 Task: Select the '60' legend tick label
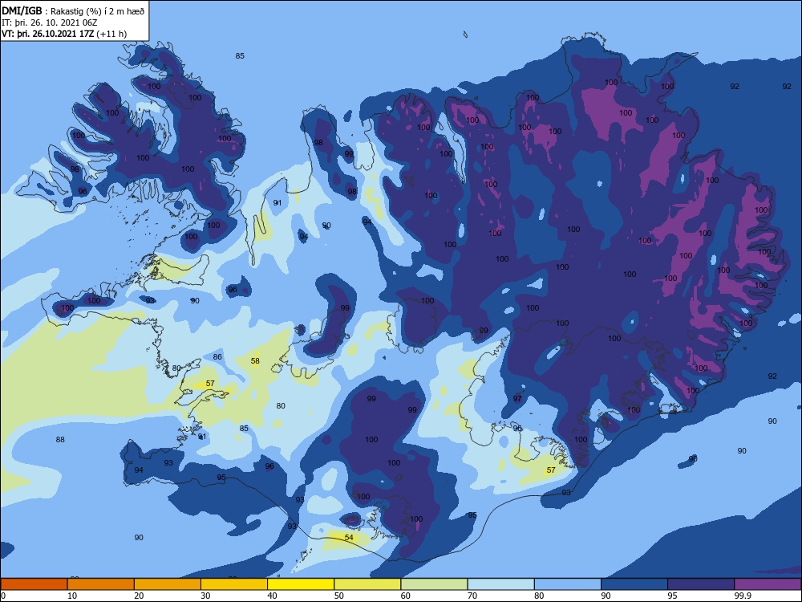point(406,596)
